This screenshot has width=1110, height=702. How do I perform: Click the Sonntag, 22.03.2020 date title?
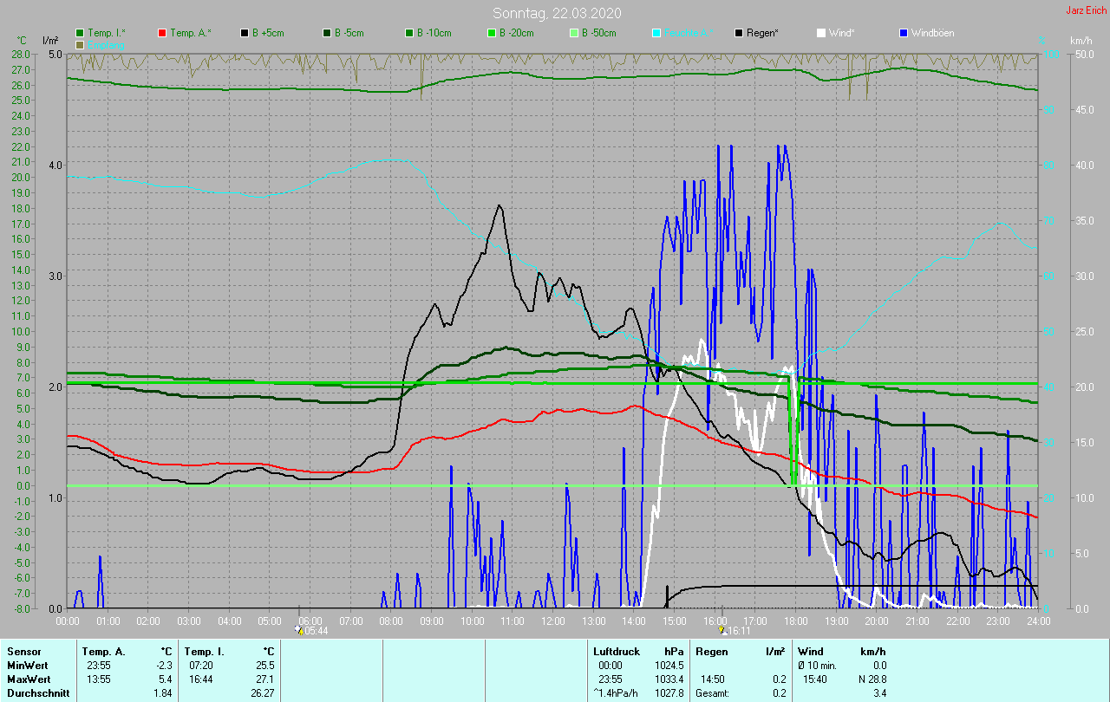point(557,13)
